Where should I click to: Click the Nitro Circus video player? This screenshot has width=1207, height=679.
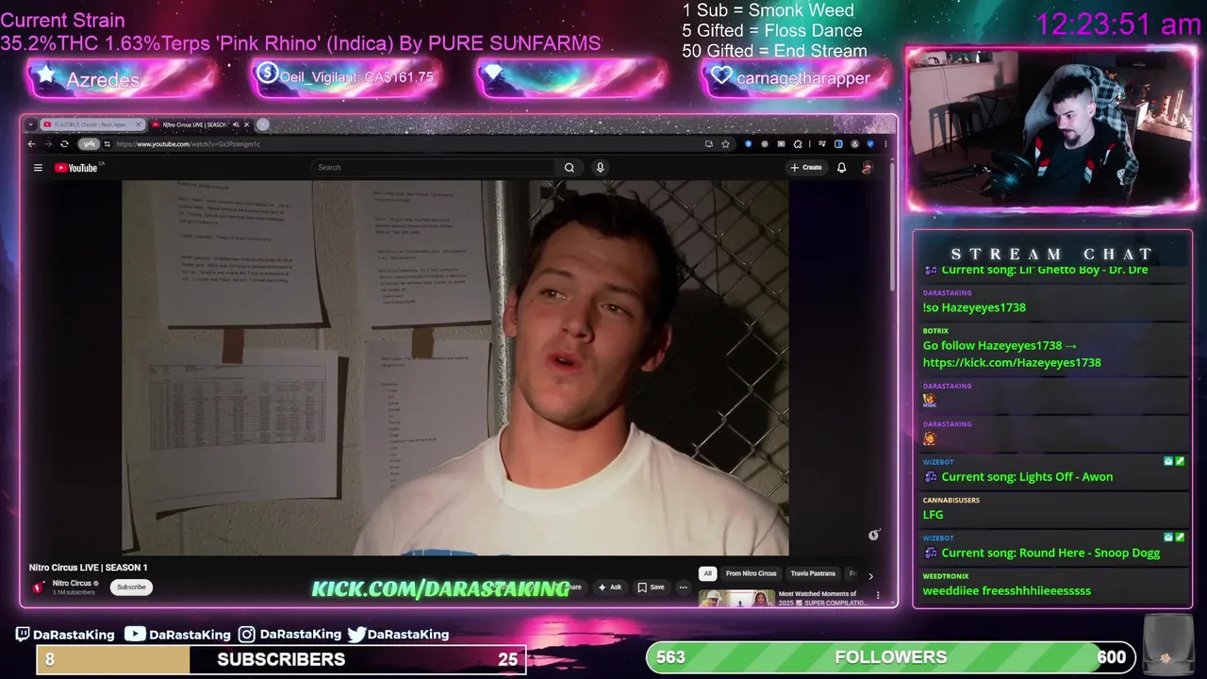tap(455, 368)
